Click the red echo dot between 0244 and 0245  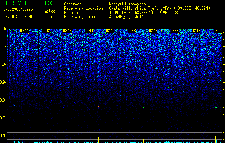(x=99, y=107)
